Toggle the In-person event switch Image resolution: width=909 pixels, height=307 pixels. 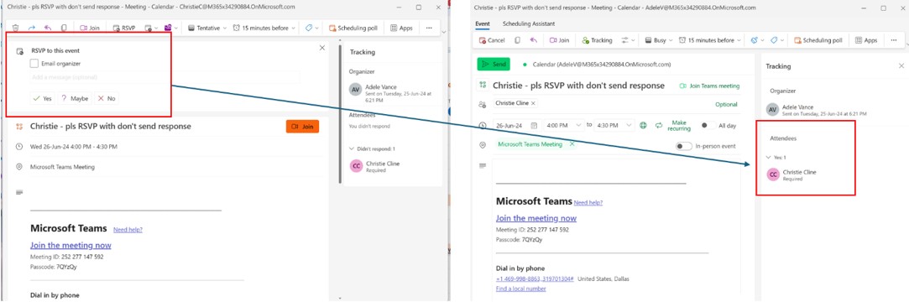pos(684,146)
